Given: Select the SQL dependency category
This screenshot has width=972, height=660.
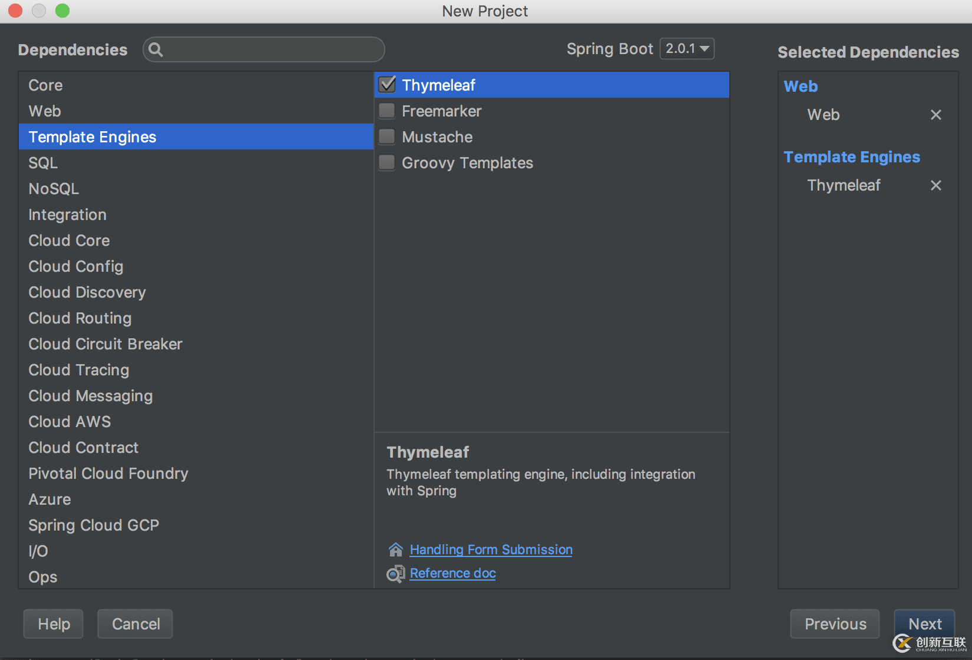Looking at the screenshot, I should 43,163.
